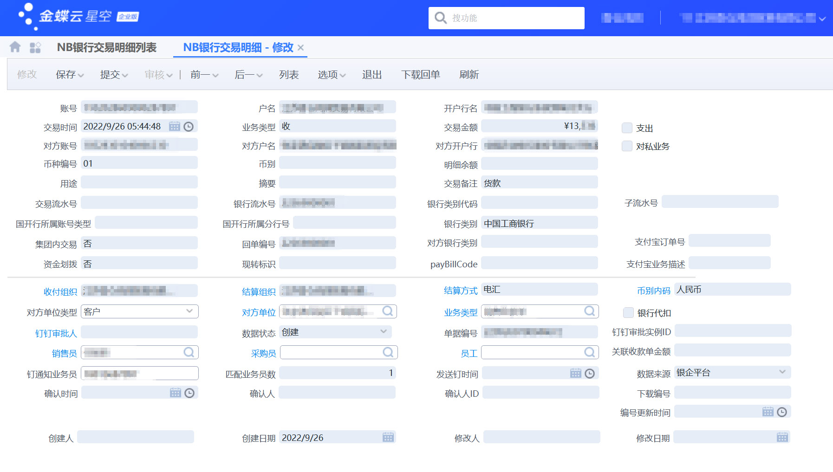Click the lookup icon in 对方单位 field
Screen dimensions: 833x472
pos(388,311)
